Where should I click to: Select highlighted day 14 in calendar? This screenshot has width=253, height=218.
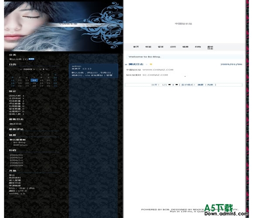click(x=34, y=80)
